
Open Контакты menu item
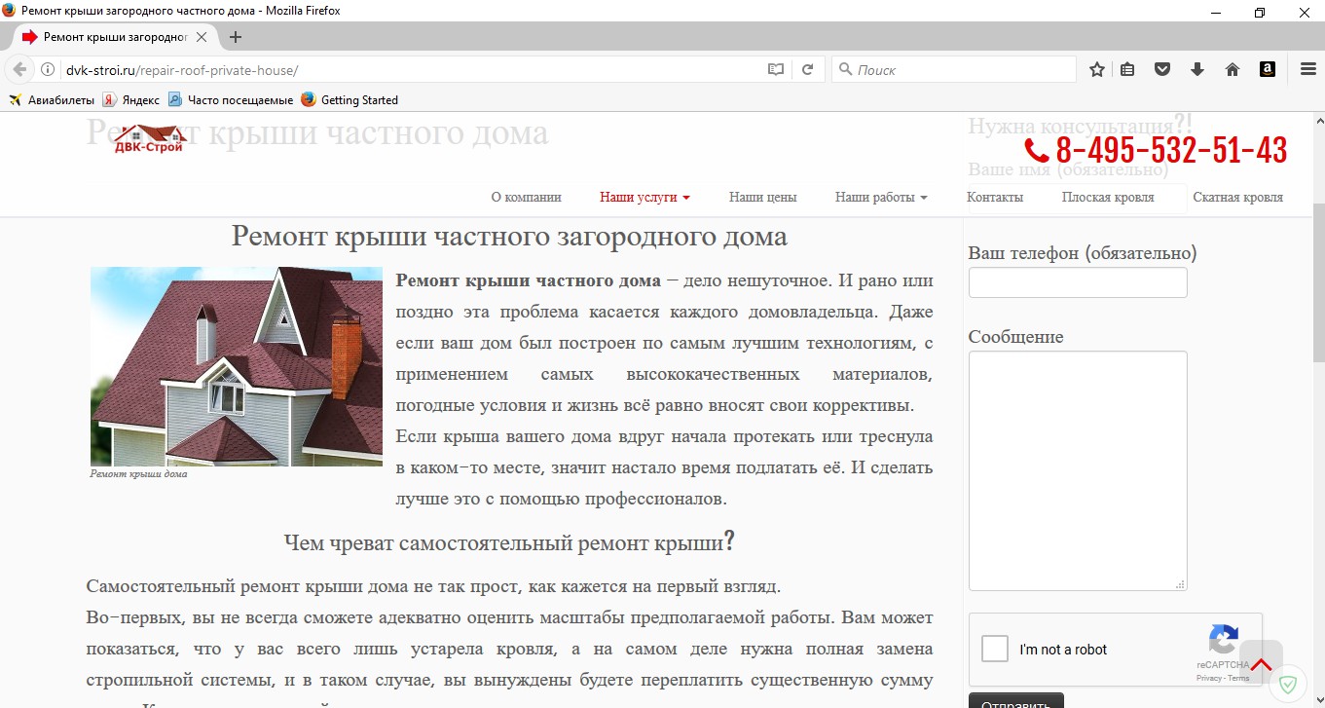point(995,197)
